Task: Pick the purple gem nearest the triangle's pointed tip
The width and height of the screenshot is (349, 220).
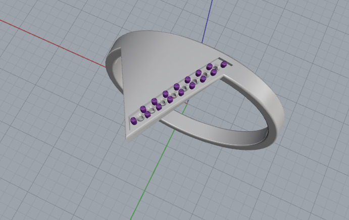Action: [133, 121]
